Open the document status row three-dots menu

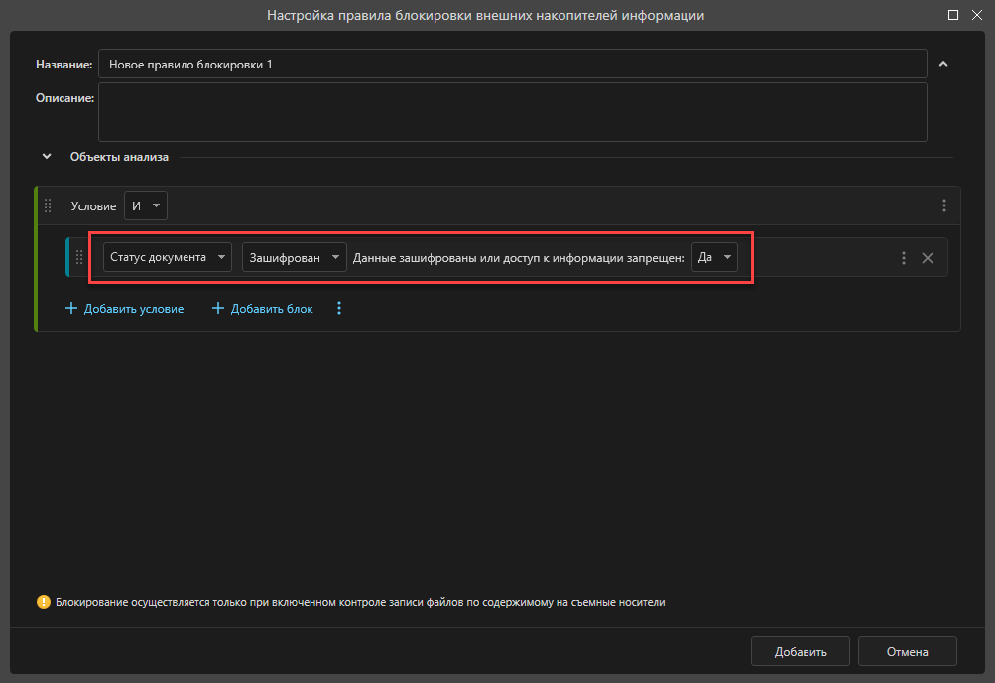904,258
